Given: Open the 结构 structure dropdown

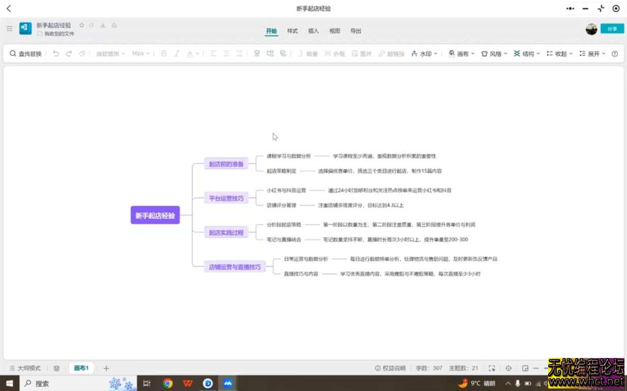Looking at the screenshot, I should click(x=527, y=53).
